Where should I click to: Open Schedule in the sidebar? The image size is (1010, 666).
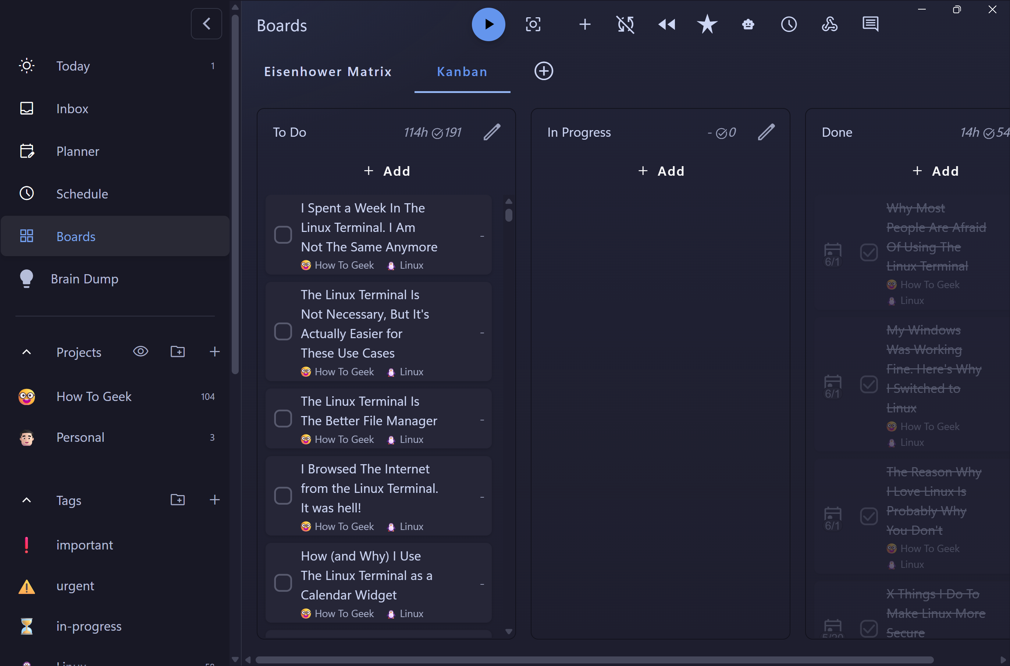(x=115, y=194)
